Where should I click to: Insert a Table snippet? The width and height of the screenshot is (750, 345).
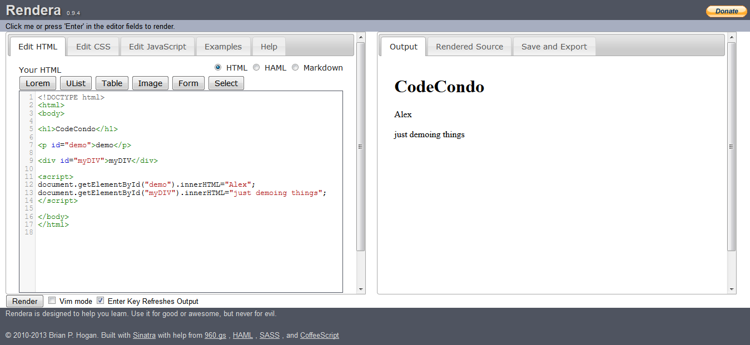111,83
